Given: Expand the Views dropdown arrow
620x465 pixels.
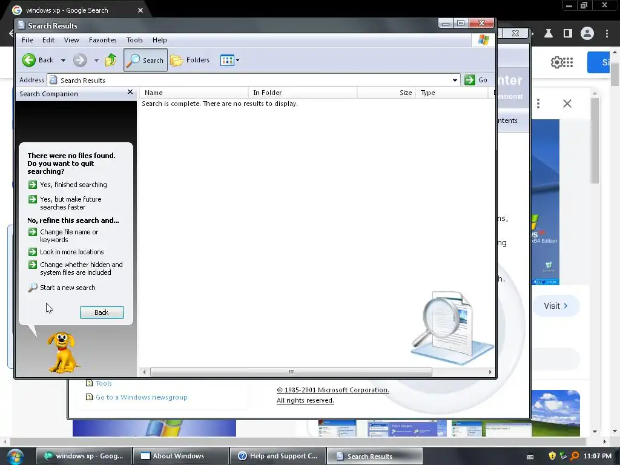Looking at the screenshot, I should coord(237,61).
